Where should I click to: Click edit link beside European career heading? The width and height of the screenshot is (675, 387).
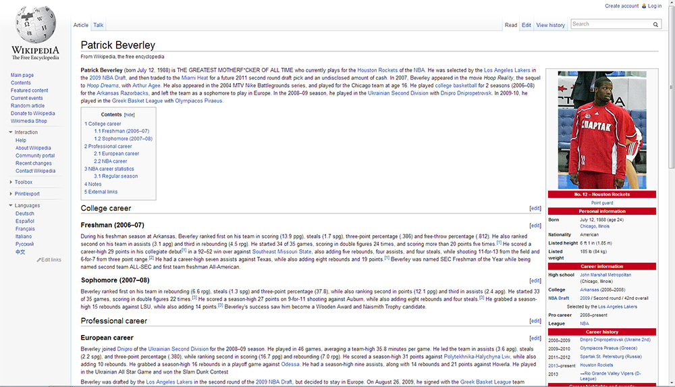[535, 338]
